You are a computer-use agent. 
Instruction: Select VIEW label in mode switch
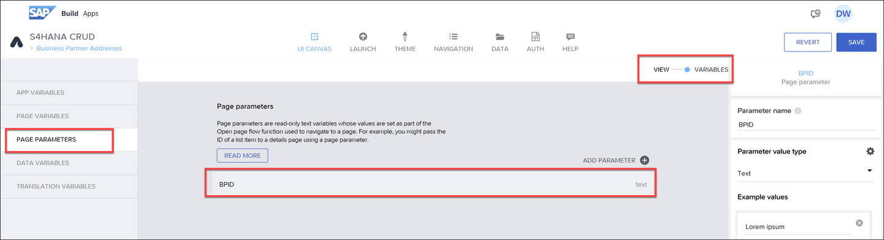(x=661, y=69)
